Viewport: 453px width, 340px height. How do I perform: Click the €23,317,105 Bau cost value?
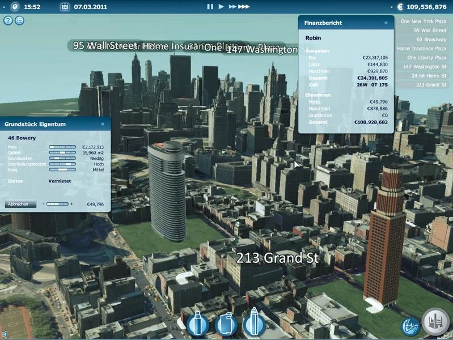coord(375,57)
